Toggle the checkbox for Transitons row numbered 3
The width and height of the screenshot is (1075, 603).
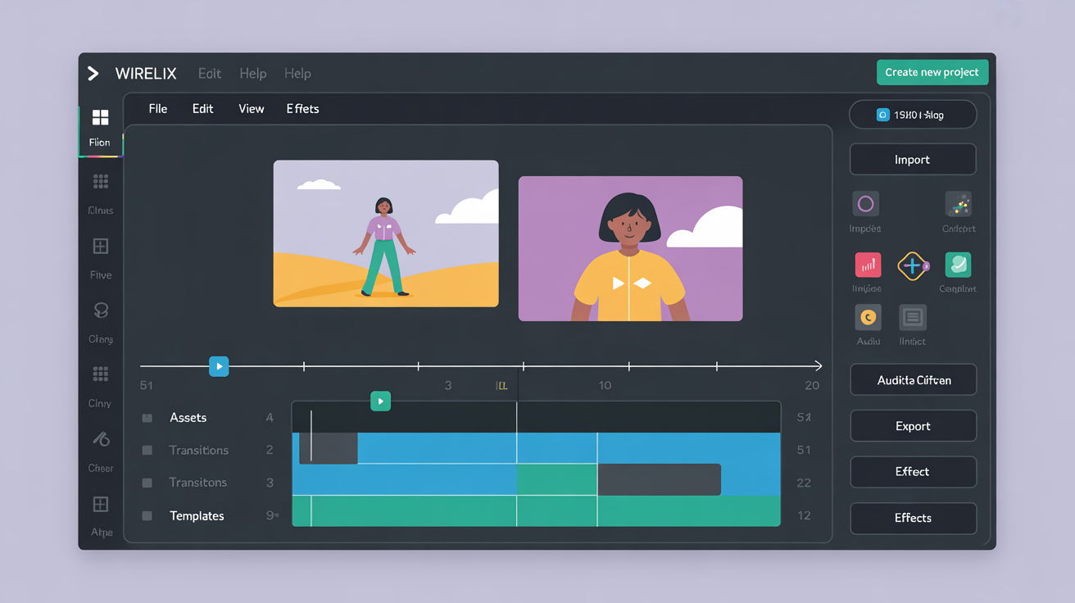pyautogui.click(x=147, y=483)
